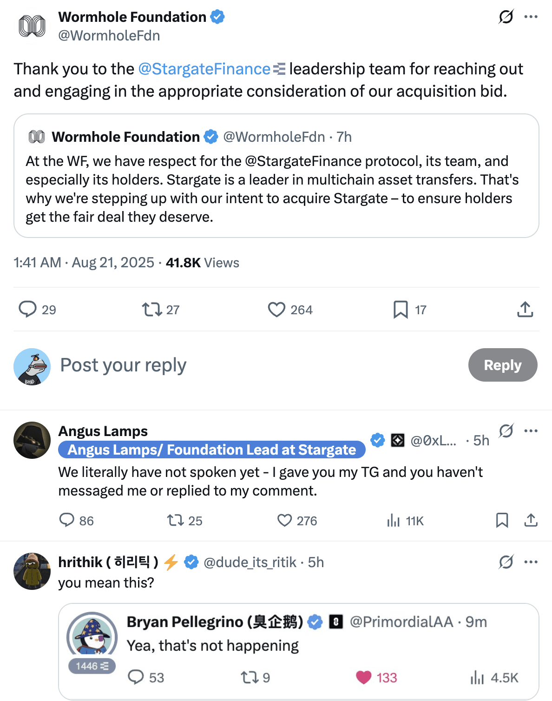Open more options menu on main post
The image size is (552, 701).
(x=531, y=17)
